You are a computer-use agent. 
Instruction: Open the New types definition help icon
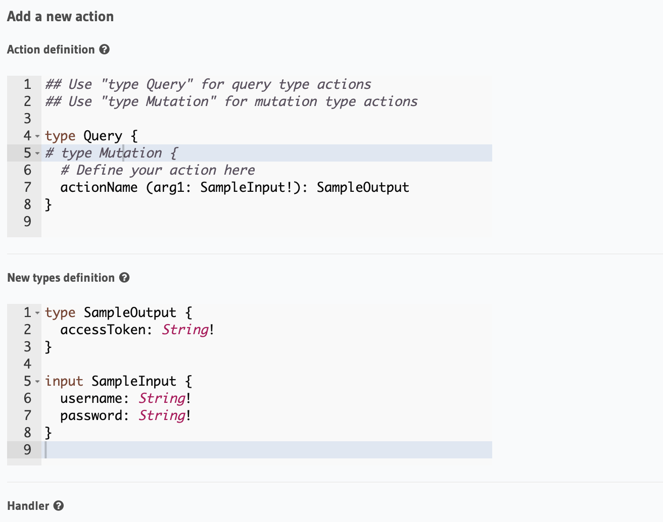[x=125, y=277]
